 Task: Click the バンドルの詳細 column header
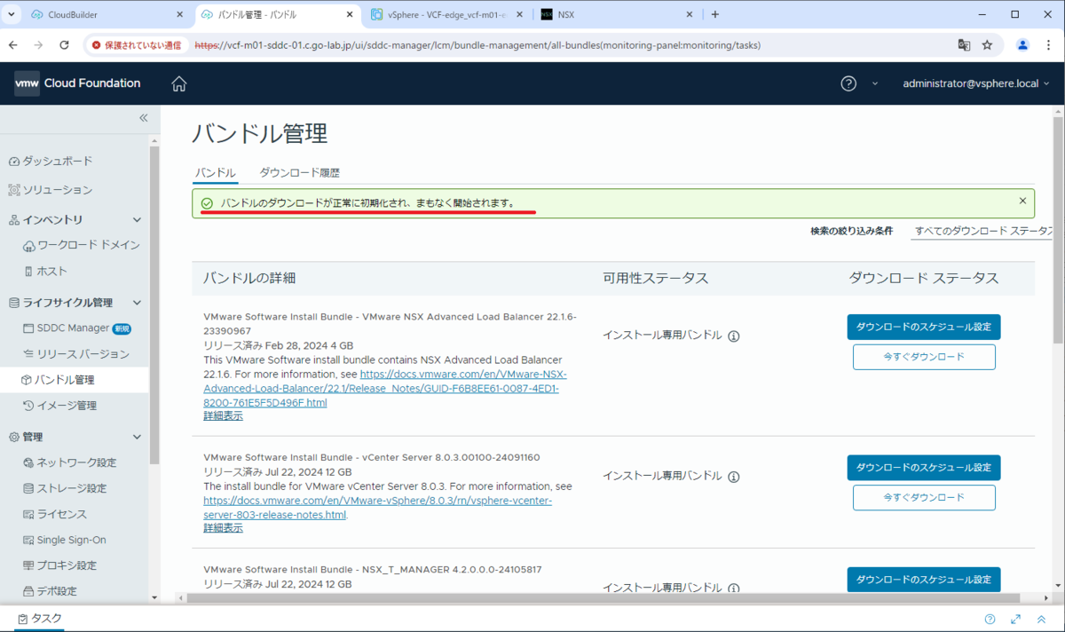tap(248, 278)
